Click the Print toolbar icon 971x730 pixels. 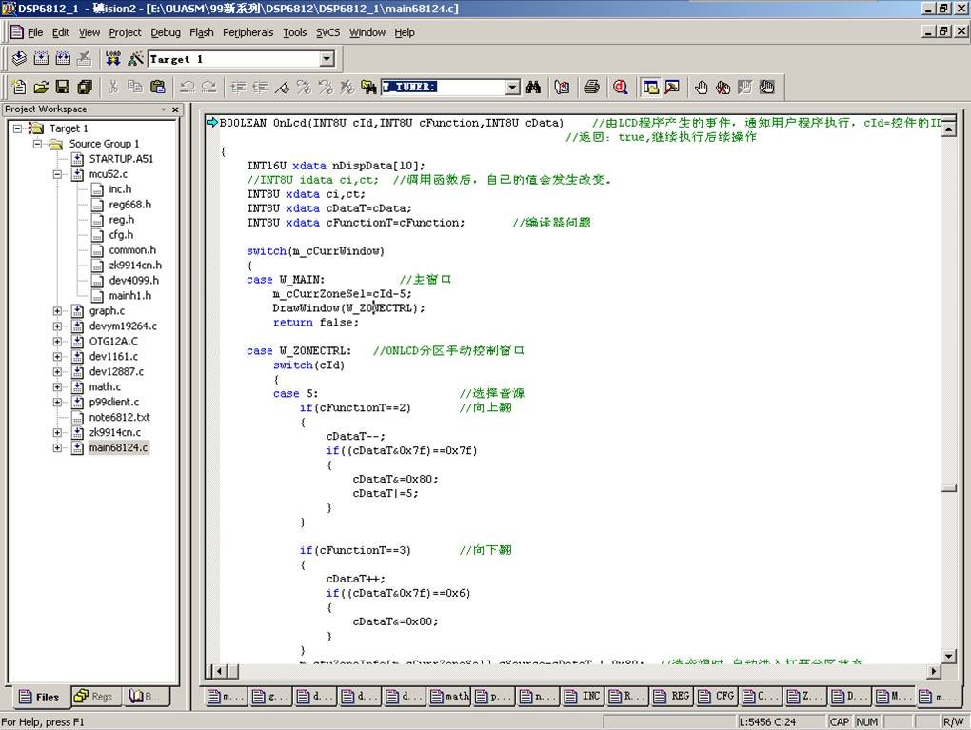591,87
